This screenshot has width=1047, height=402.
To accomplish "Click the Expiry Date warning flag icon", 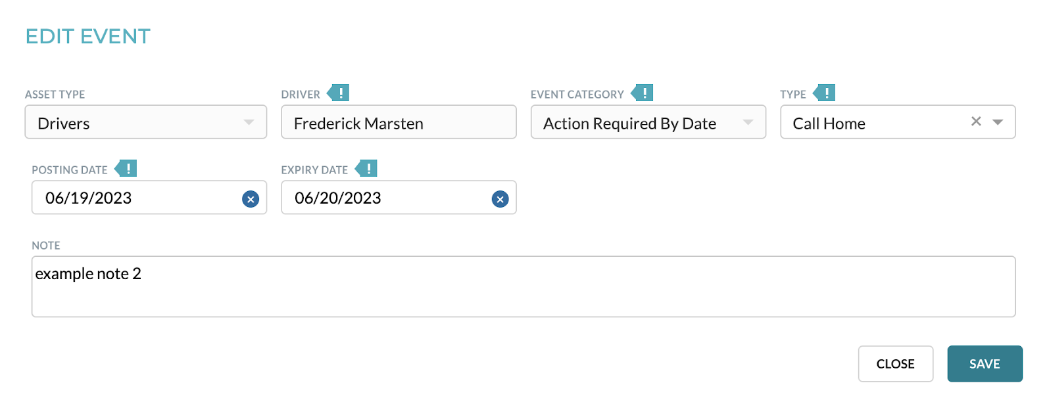I will [366, 169].
